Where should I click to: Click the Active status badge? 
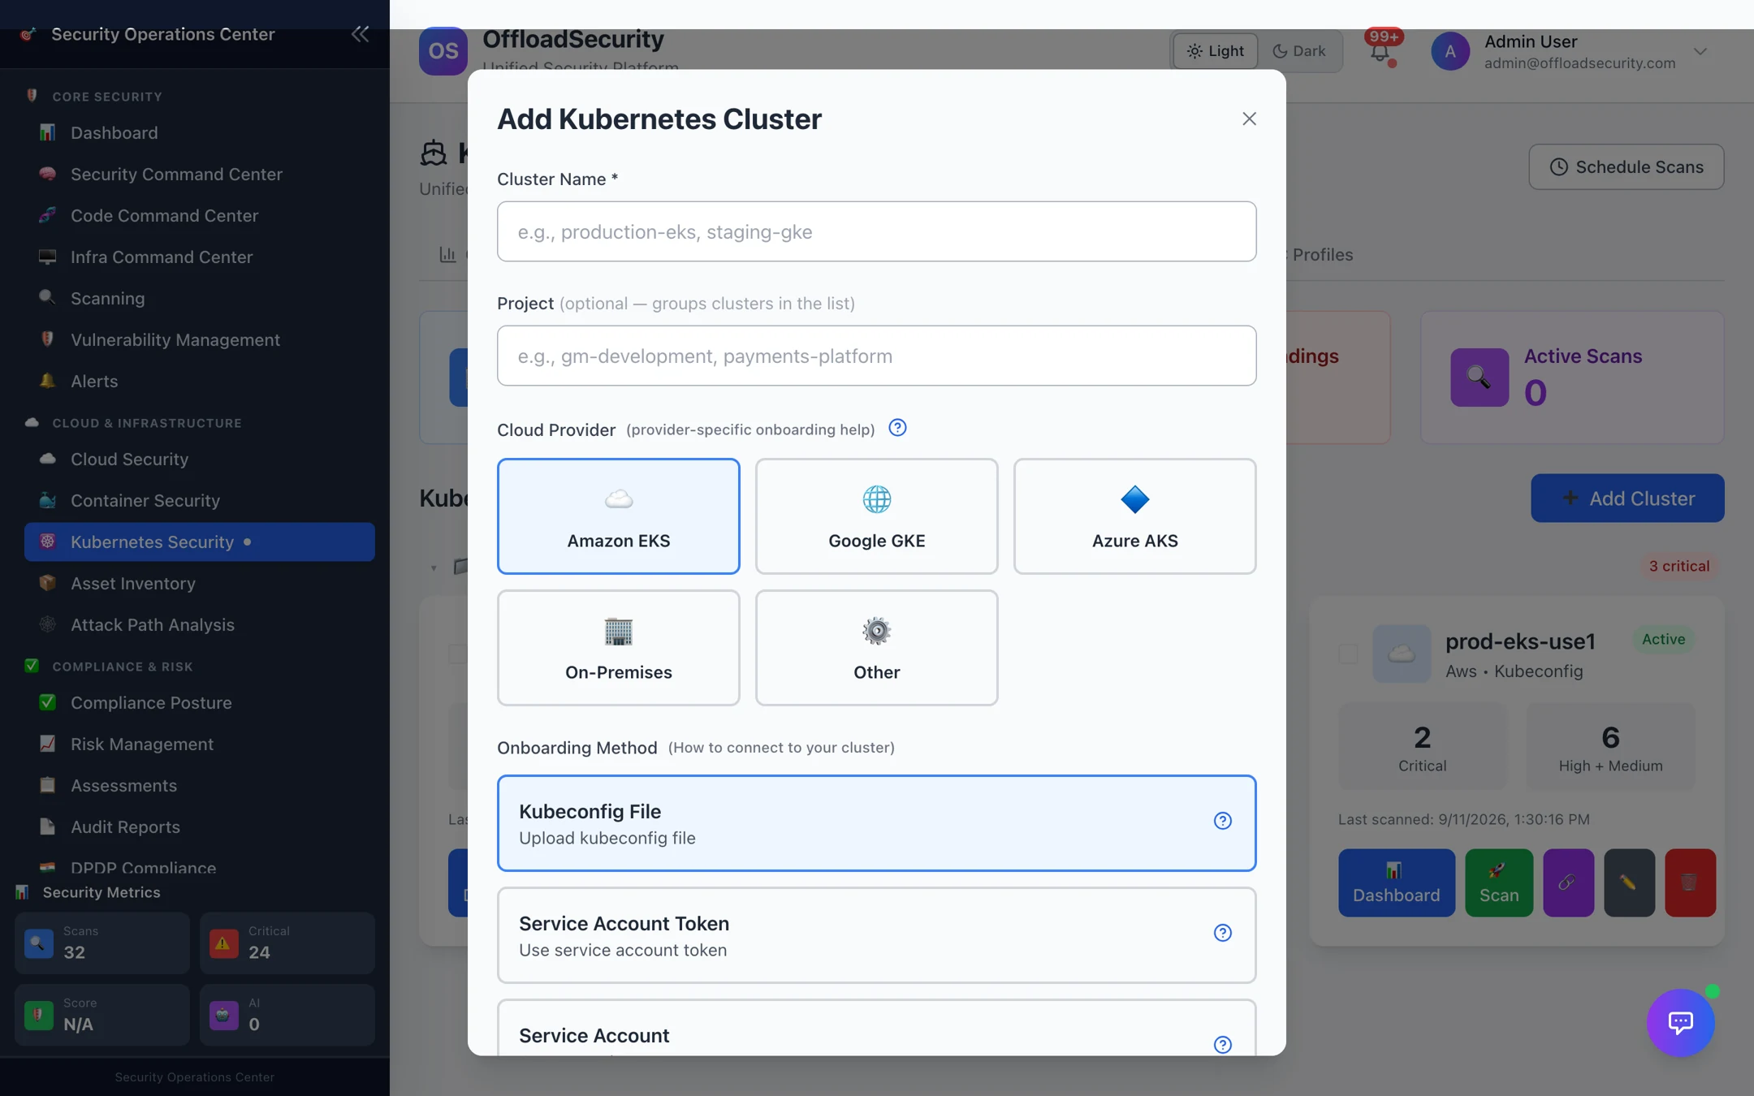(x=1663, y=640)
